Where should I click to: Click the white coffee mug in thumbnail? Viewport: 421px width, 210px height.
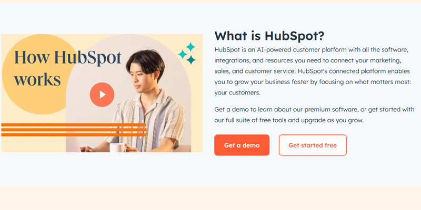(x=118, y=148)
